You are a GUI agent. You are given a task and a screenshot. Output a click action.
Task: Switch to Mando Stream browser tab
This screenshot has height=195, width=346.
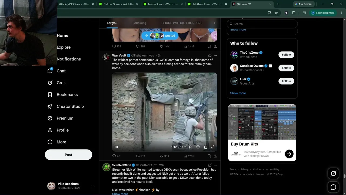click(x=163, y=4)
